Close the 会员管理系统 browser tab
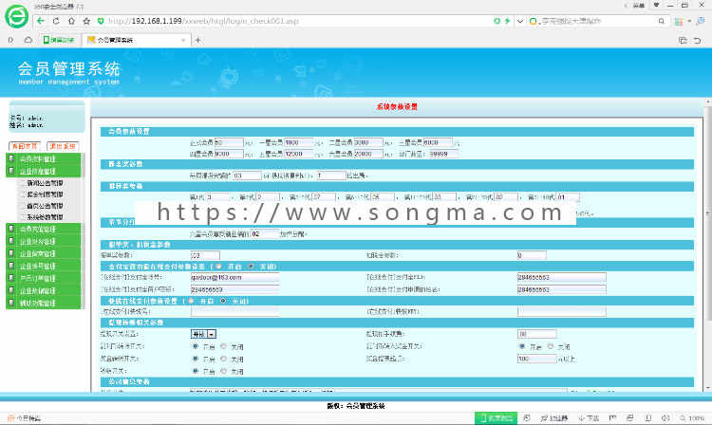Viewport: 712px width, 425px height. point(183,40)
